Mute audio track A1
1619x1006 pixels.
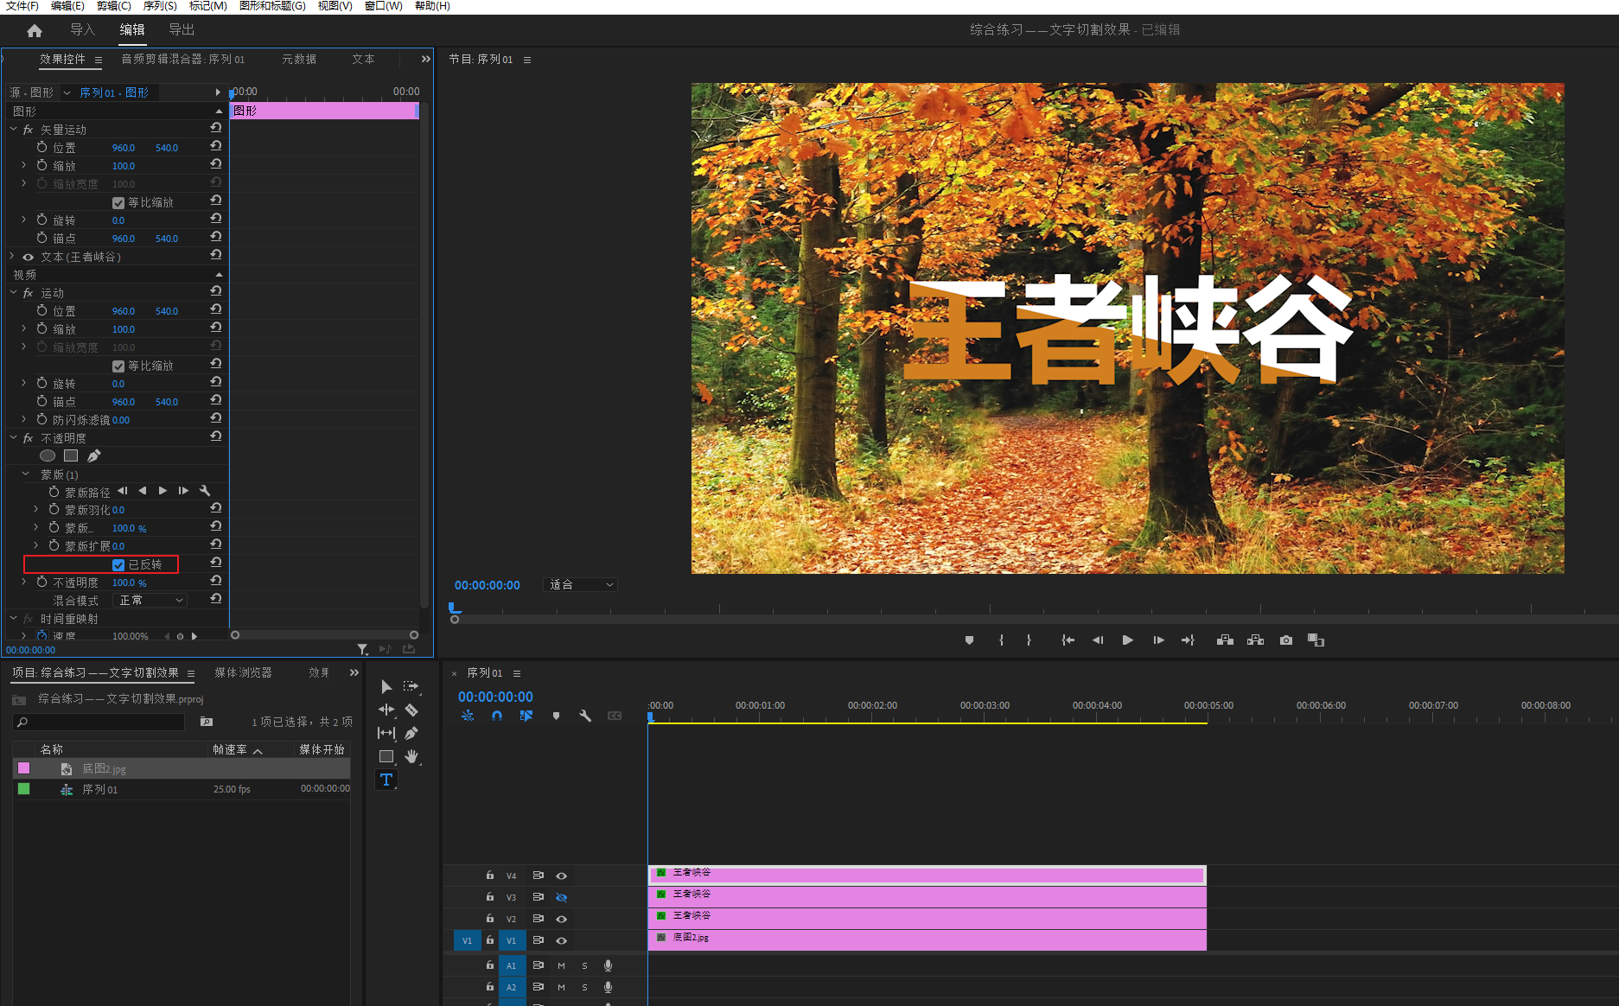[x=561, y=965]
